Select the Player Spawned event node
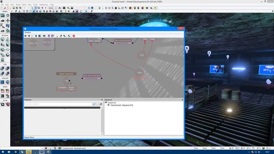This screenshot has height=154, width=274. 66,74
